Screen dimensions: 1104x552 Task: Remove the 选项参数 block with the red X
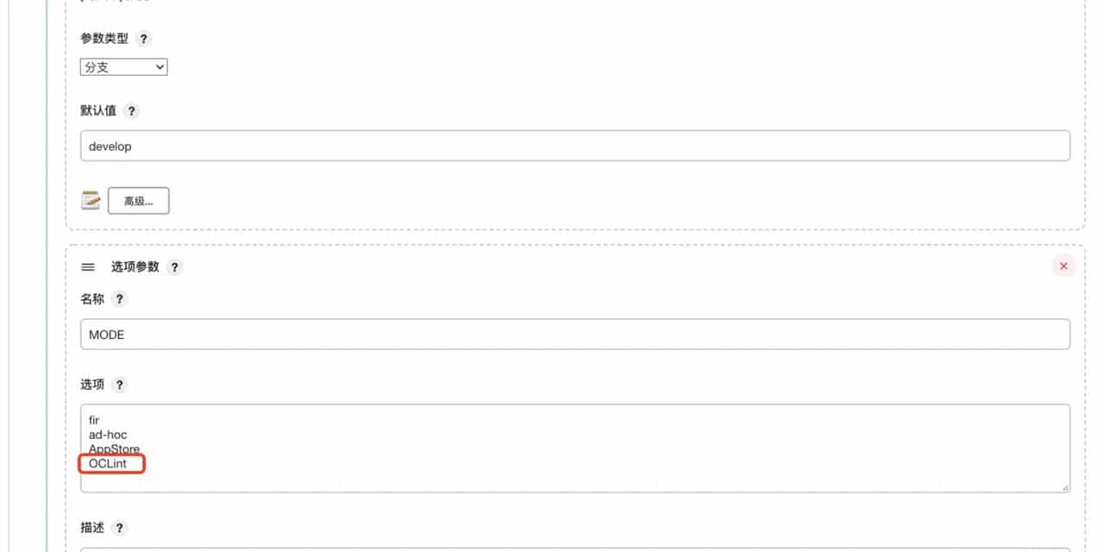[1063, 266]
